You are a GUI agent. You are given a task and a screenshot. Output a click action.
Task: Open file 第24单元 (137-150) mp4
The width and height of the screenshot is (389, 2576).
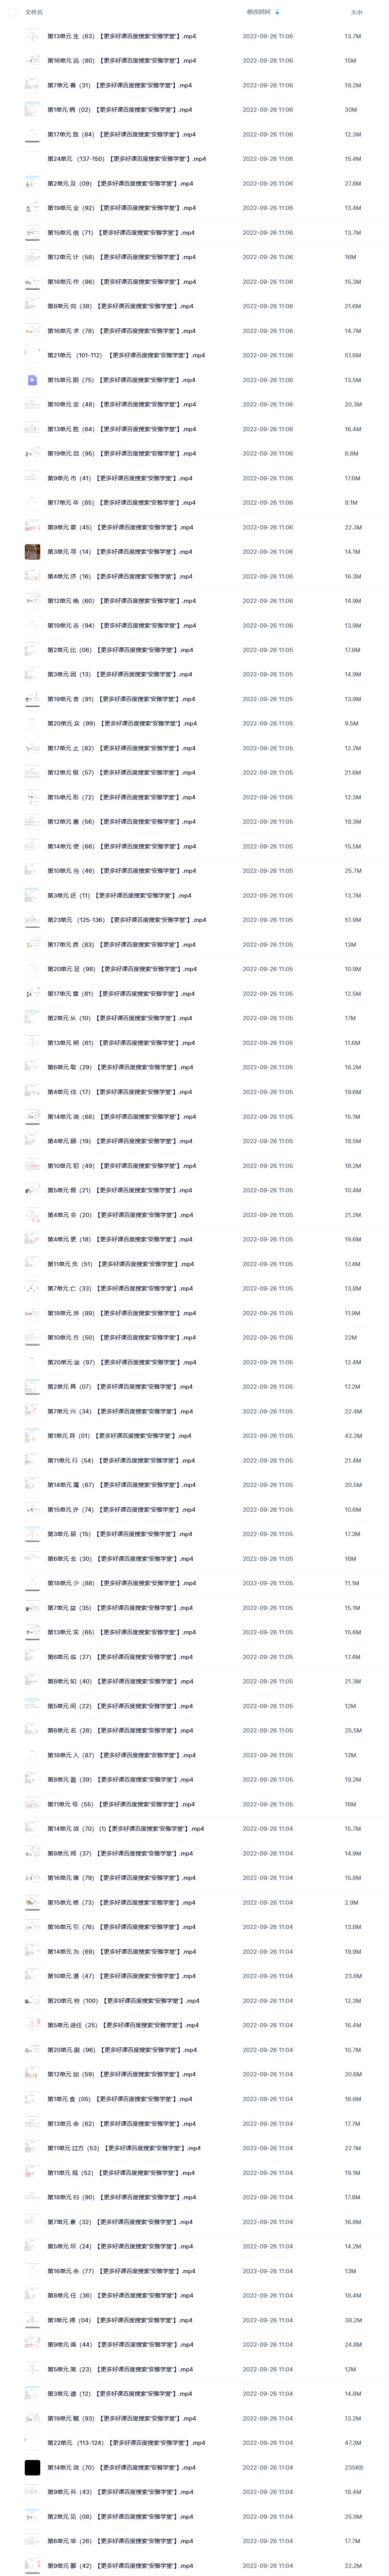tap(126, 159)
